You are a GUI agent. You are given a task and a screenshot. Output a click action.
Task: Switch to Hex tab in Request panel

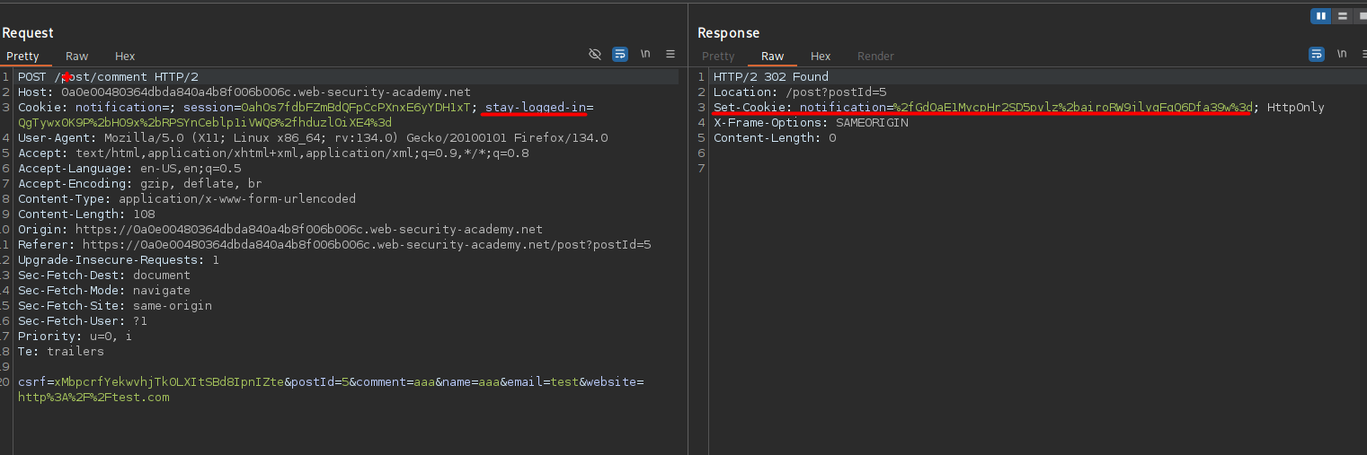tap(125, 57)
